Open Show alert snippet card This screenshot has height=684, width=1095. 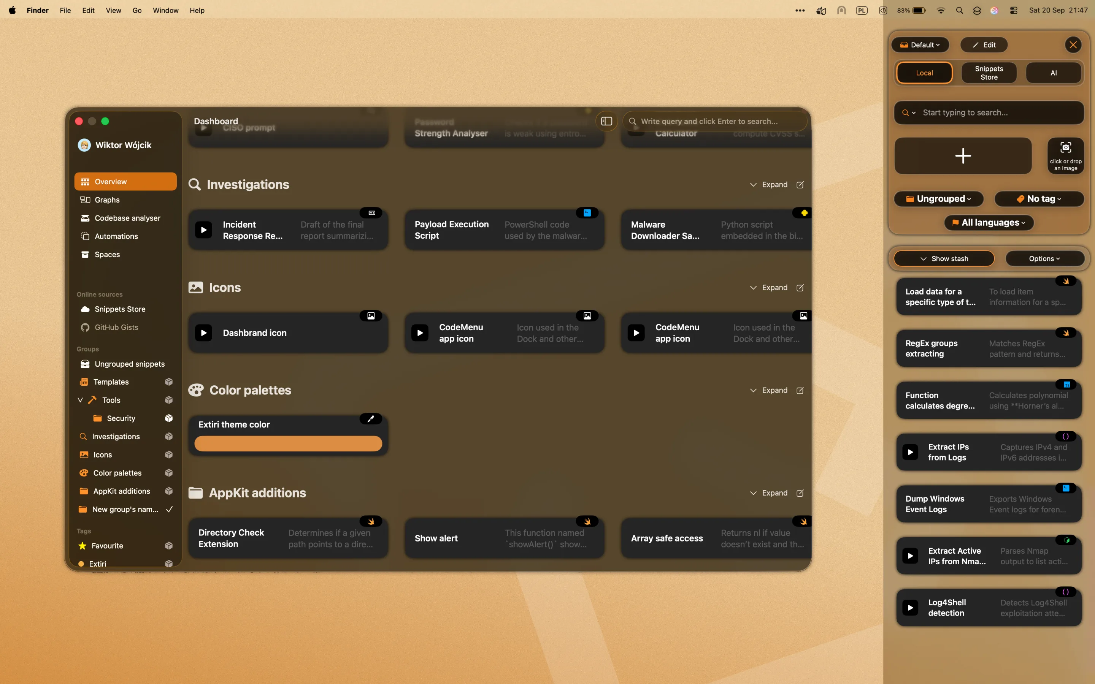pos(504,538)
